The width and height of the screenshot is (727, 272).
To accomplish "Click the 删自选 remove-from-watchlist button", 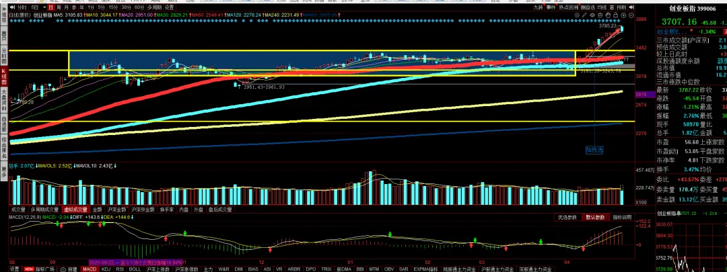I will pyautogui.click(x=588, y=7).
